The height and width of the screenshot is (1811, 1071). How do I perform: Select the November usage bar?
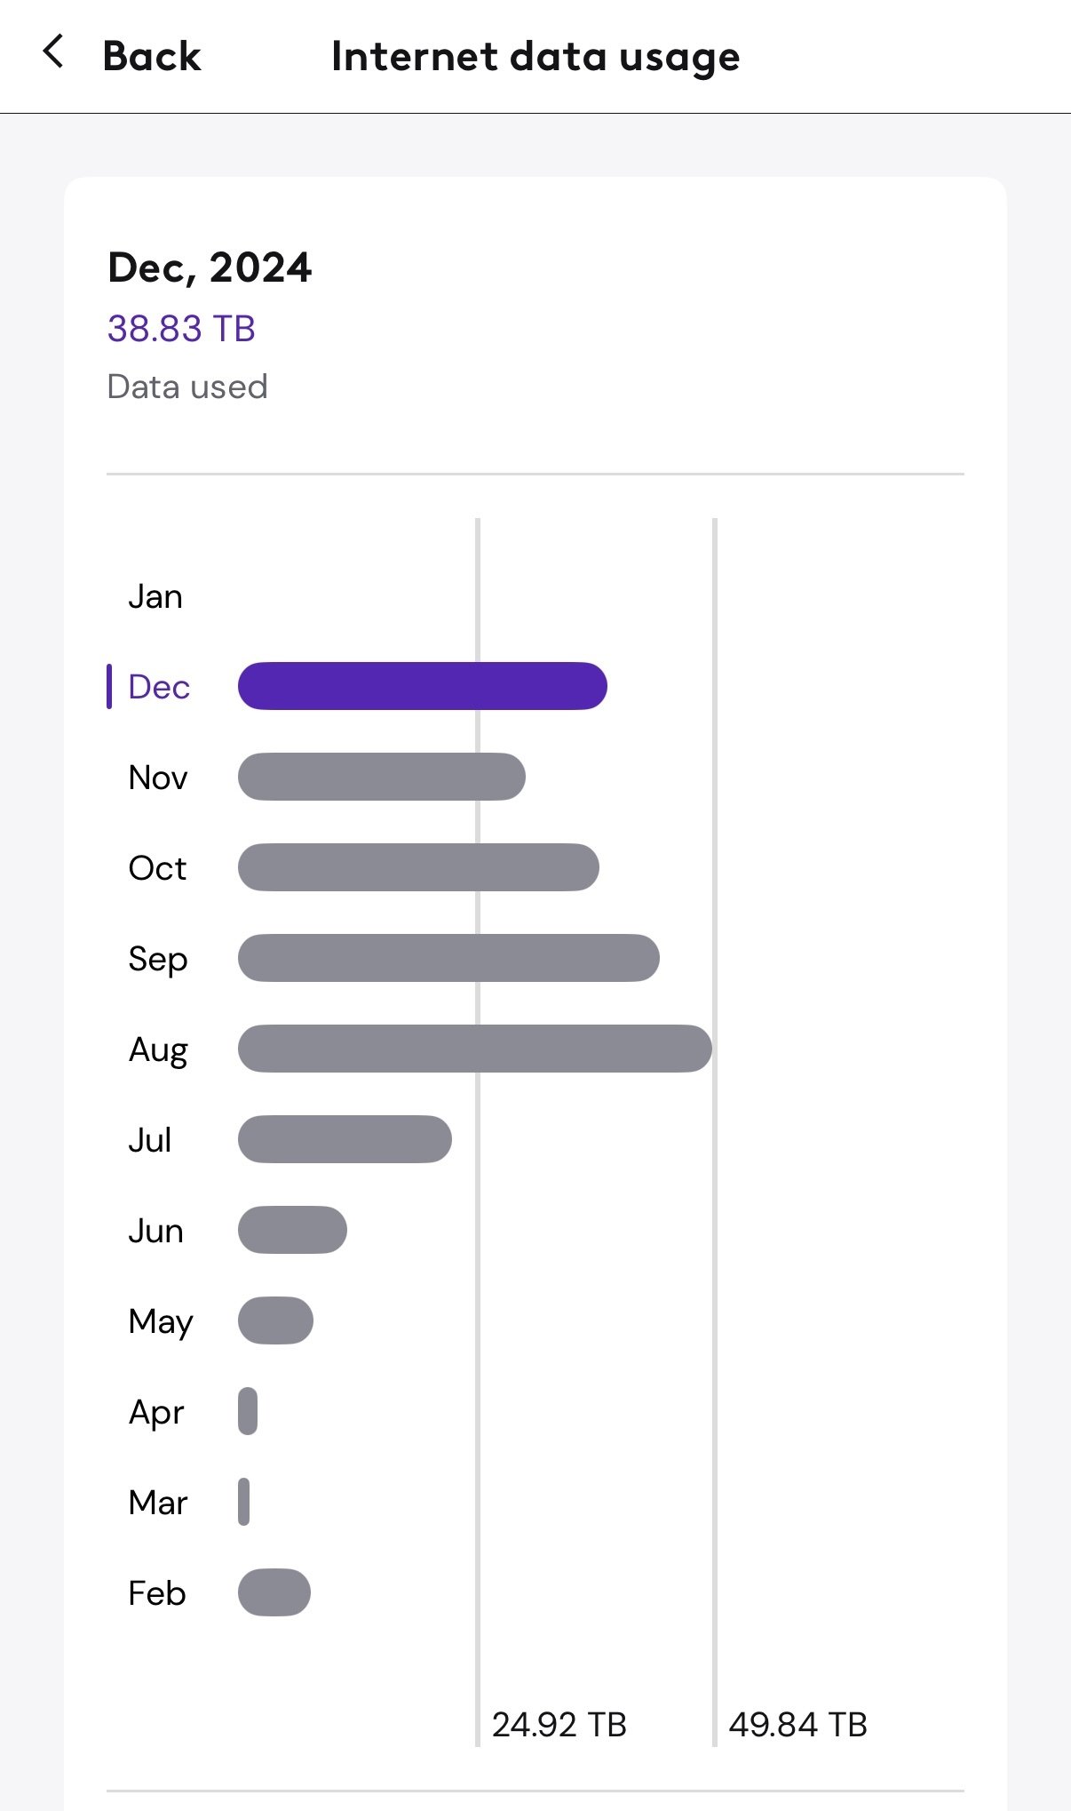[x=381, y=777]
